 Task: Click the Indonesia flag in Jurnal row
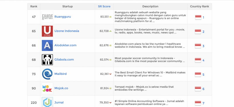(x=198, y=103)
